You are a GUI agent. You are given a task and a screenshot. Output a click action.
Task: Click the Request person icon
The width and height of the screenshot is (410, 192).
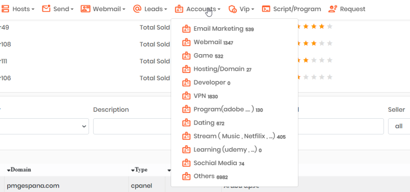pyautogui.click(x=332, y=9)
